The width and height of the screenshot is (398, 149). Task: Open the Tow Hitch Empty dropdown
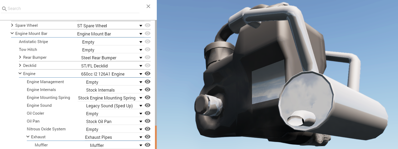coord(113,50)
